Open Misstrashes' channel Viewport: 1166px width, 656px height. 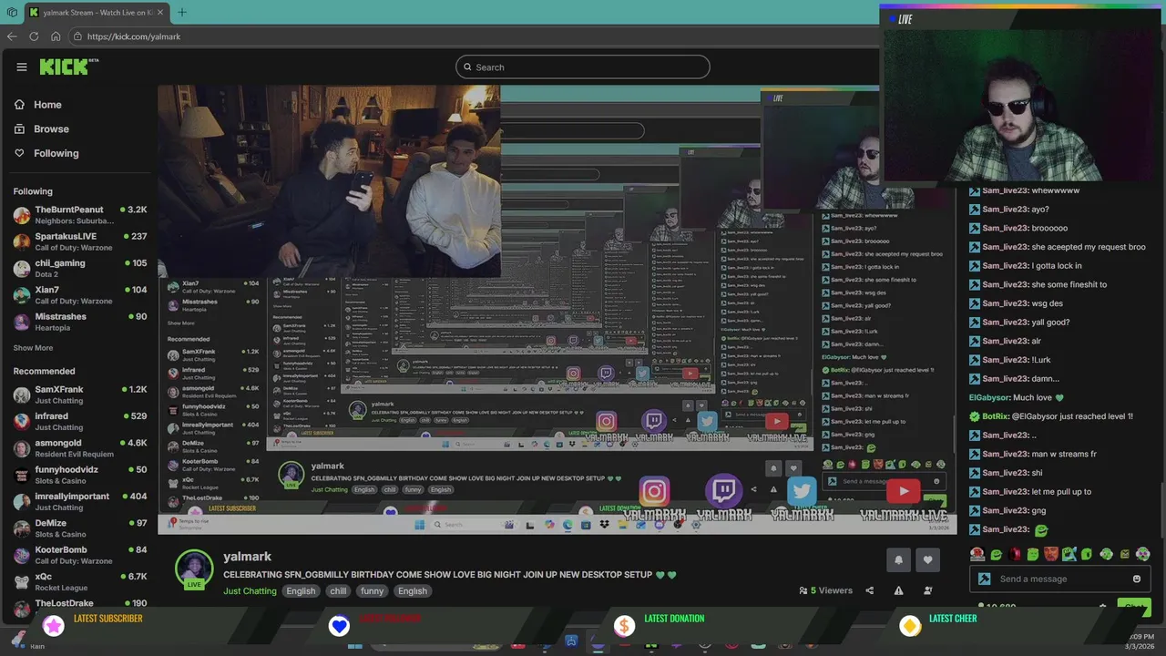coord(79,321)
